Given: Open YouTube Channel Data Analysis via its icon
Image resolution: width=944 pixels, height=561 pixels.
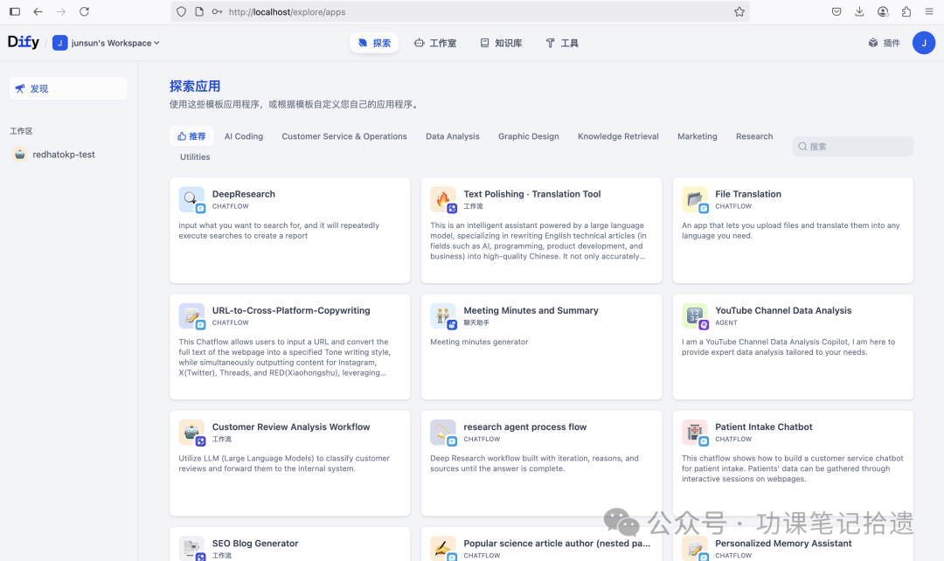Looking at the screenshot, I should [x=694, y=315].
